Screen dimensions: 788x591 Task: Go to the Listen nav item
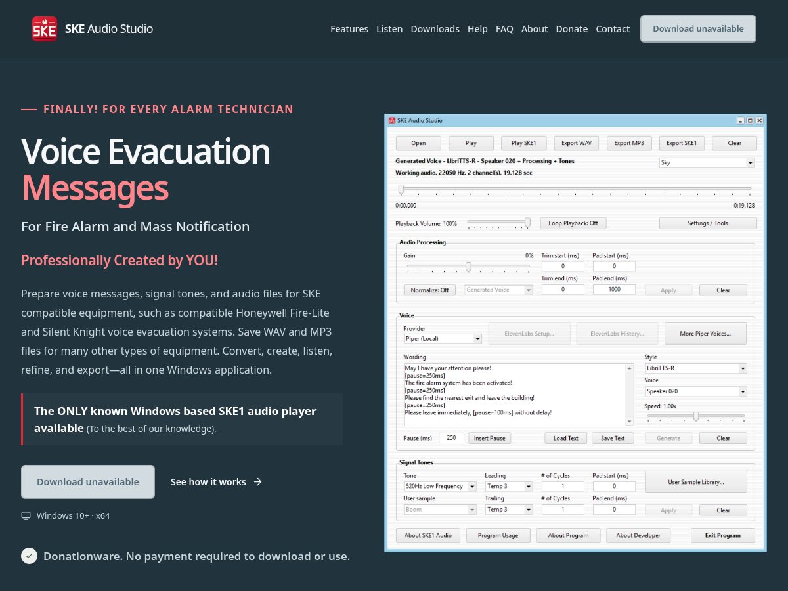click(x=389, y=29)
